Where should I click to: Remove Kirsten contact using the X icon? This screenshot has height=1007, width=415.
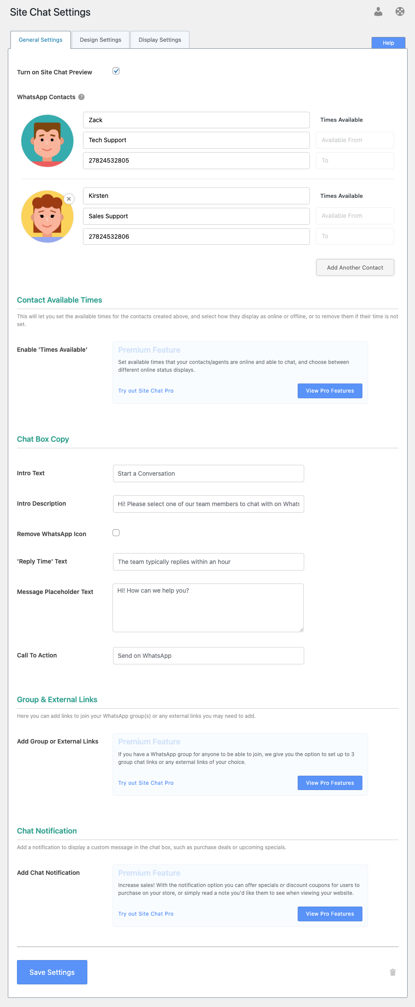tap(69, 199)
